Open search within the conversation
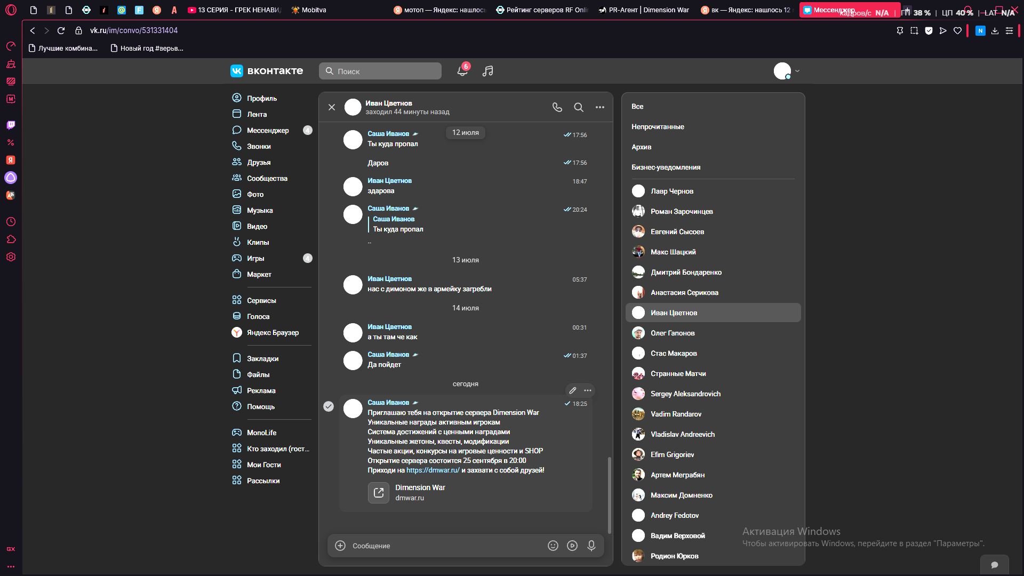The width and height of the screenshot is (1024, 576). 579,107
